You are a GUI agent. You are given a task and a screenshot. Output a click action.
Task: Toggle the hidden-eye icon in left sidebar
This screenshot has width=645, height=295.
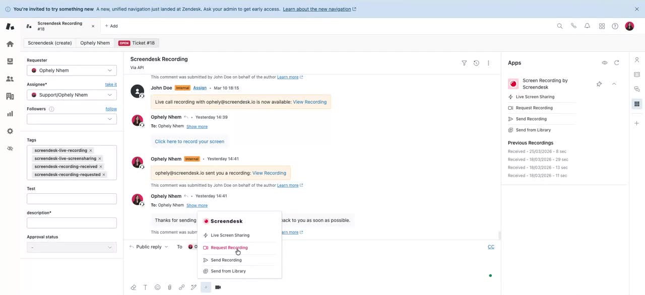(10, 149)
